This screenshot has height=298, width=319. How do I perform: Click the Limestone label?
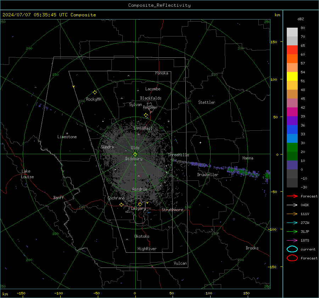pyautogui.click(x=67, y=137)
